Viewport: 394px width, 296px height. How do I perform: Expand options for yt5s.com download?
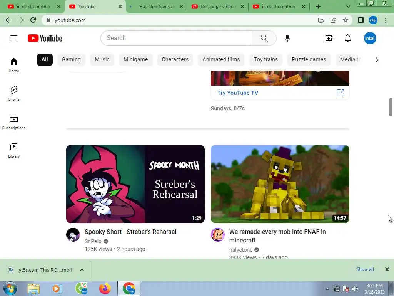tap(82, 270)
